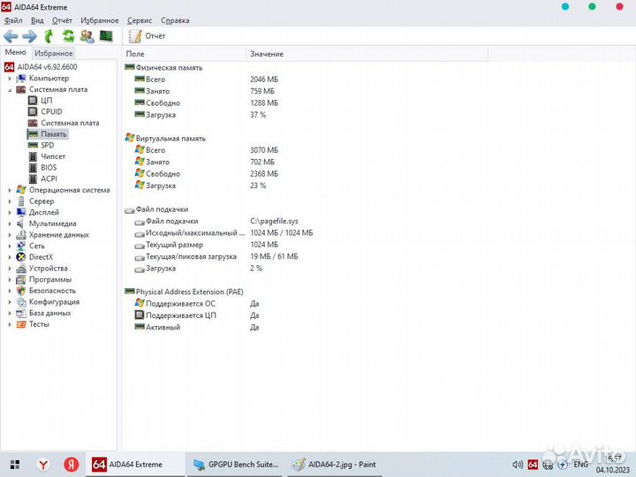Switch to the Избранное tab
Image resolution: width=636 pixels, height=477 pixels.
point(54,53)
